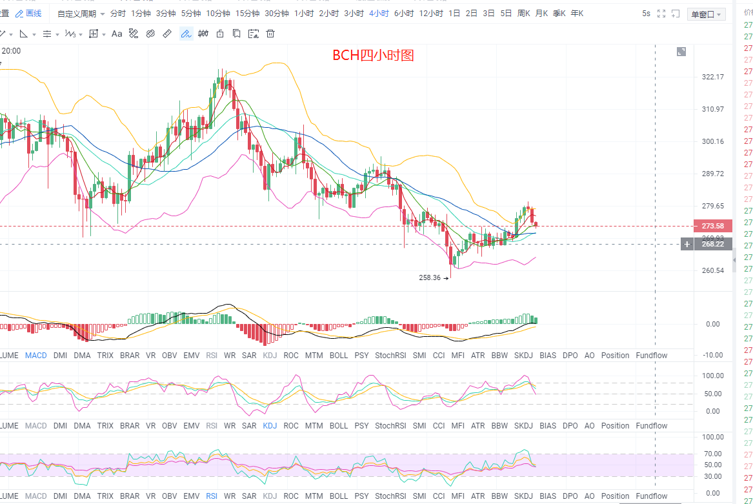Viewport: 753px width, 504px height.
Task: Switch to the 1日 timeframe
Action: click(x=454, y=14)
